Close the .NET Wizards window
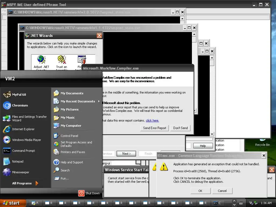The height and width of the screenshot is (207, 276). pos(99,36)
